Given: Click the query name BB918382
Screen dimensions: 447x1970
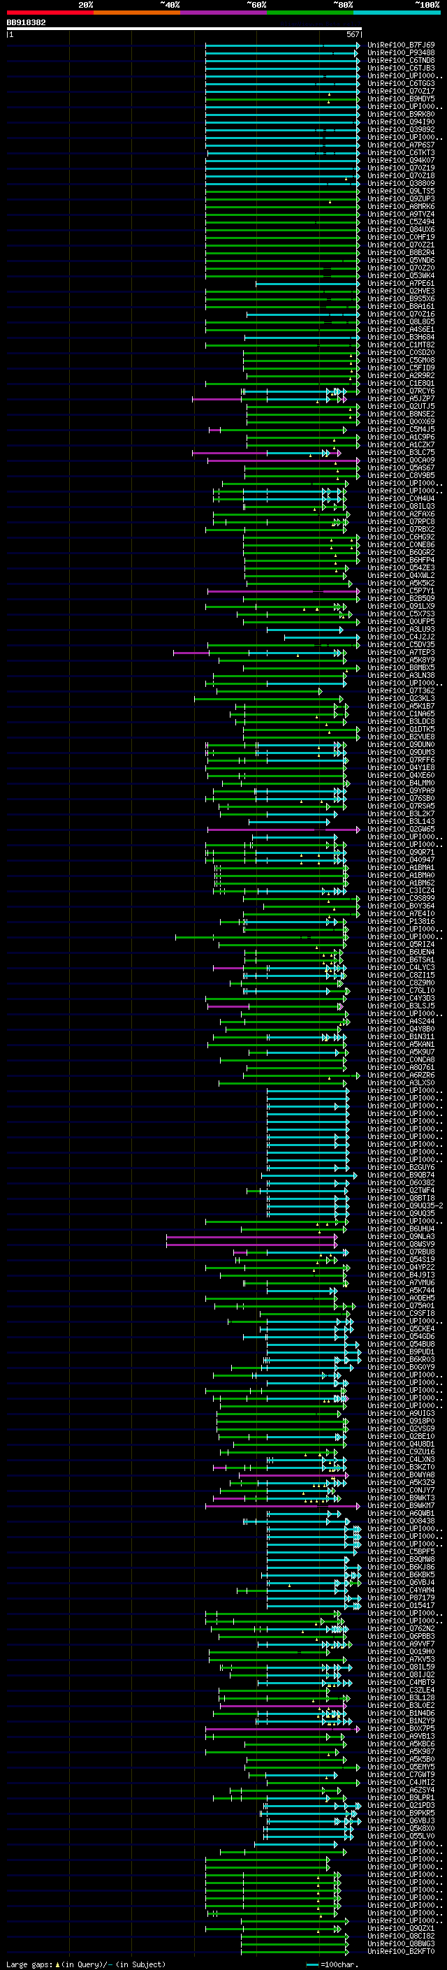Looking at the screenshot, I should 26,22.
